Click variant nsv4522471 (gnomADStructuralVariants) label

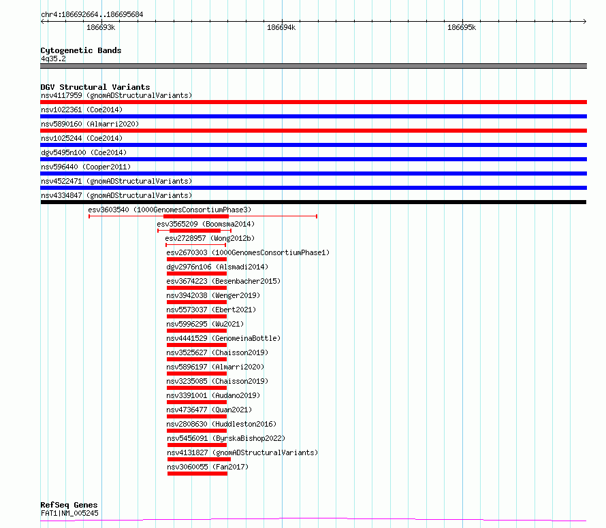[x=116, y=181]
